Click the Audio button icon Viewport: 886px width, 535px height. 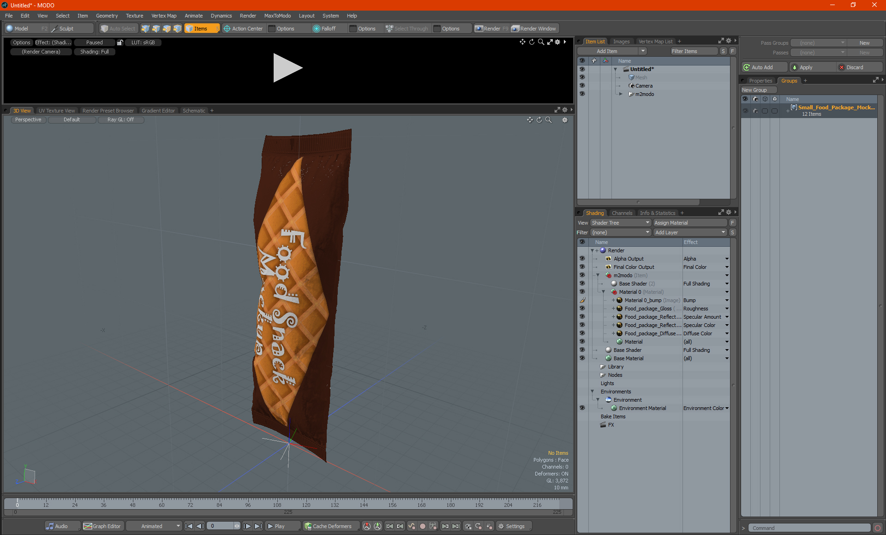(50, 526)
